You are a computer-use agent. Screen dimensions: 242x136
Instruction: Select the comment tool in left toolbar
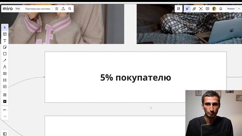(x=5, y=74)
